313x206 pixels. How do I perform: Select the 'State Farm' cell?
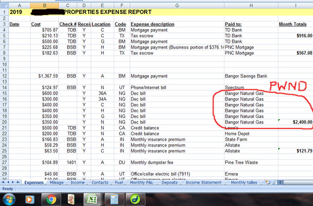(251, 139)
